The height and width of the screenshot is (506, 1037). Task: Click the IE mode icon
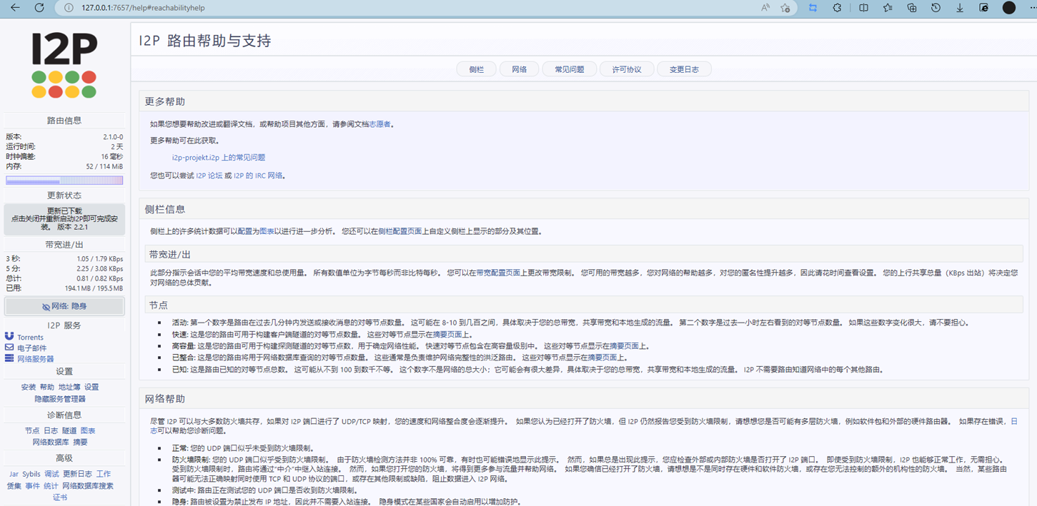click(984, 8)
